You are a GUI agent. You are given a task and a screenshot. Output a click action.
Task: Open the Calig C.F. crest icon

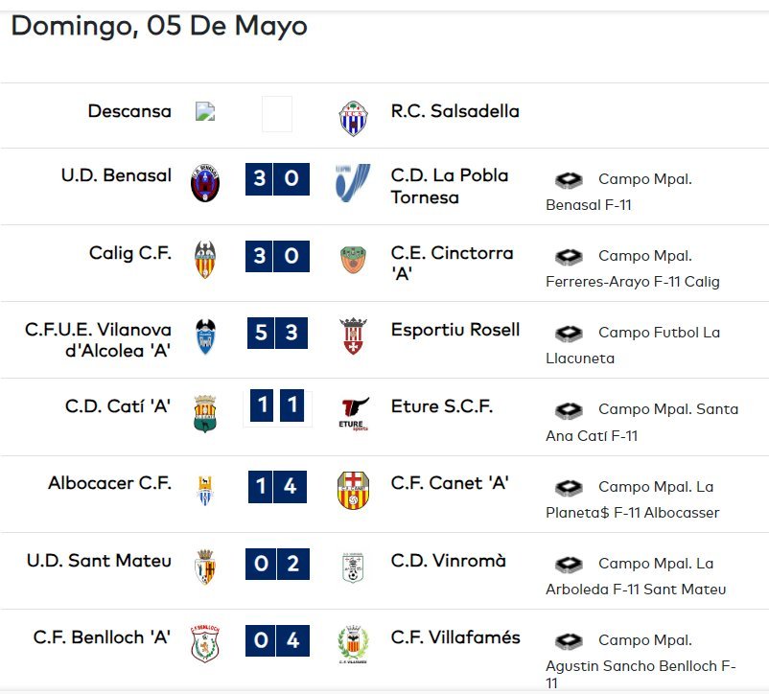pyautogui.click(x=205, y=260)
